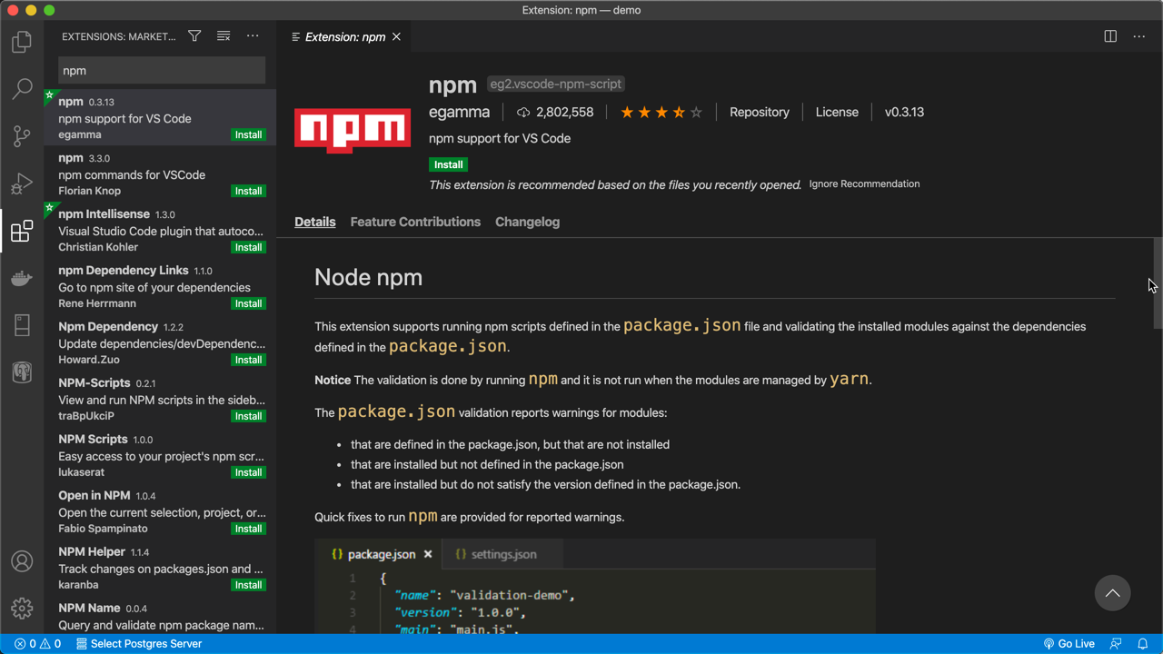Click the filter extensions funnel icon
The width and height of the screenshot is (1163, 654).
[x=194, y=36]
